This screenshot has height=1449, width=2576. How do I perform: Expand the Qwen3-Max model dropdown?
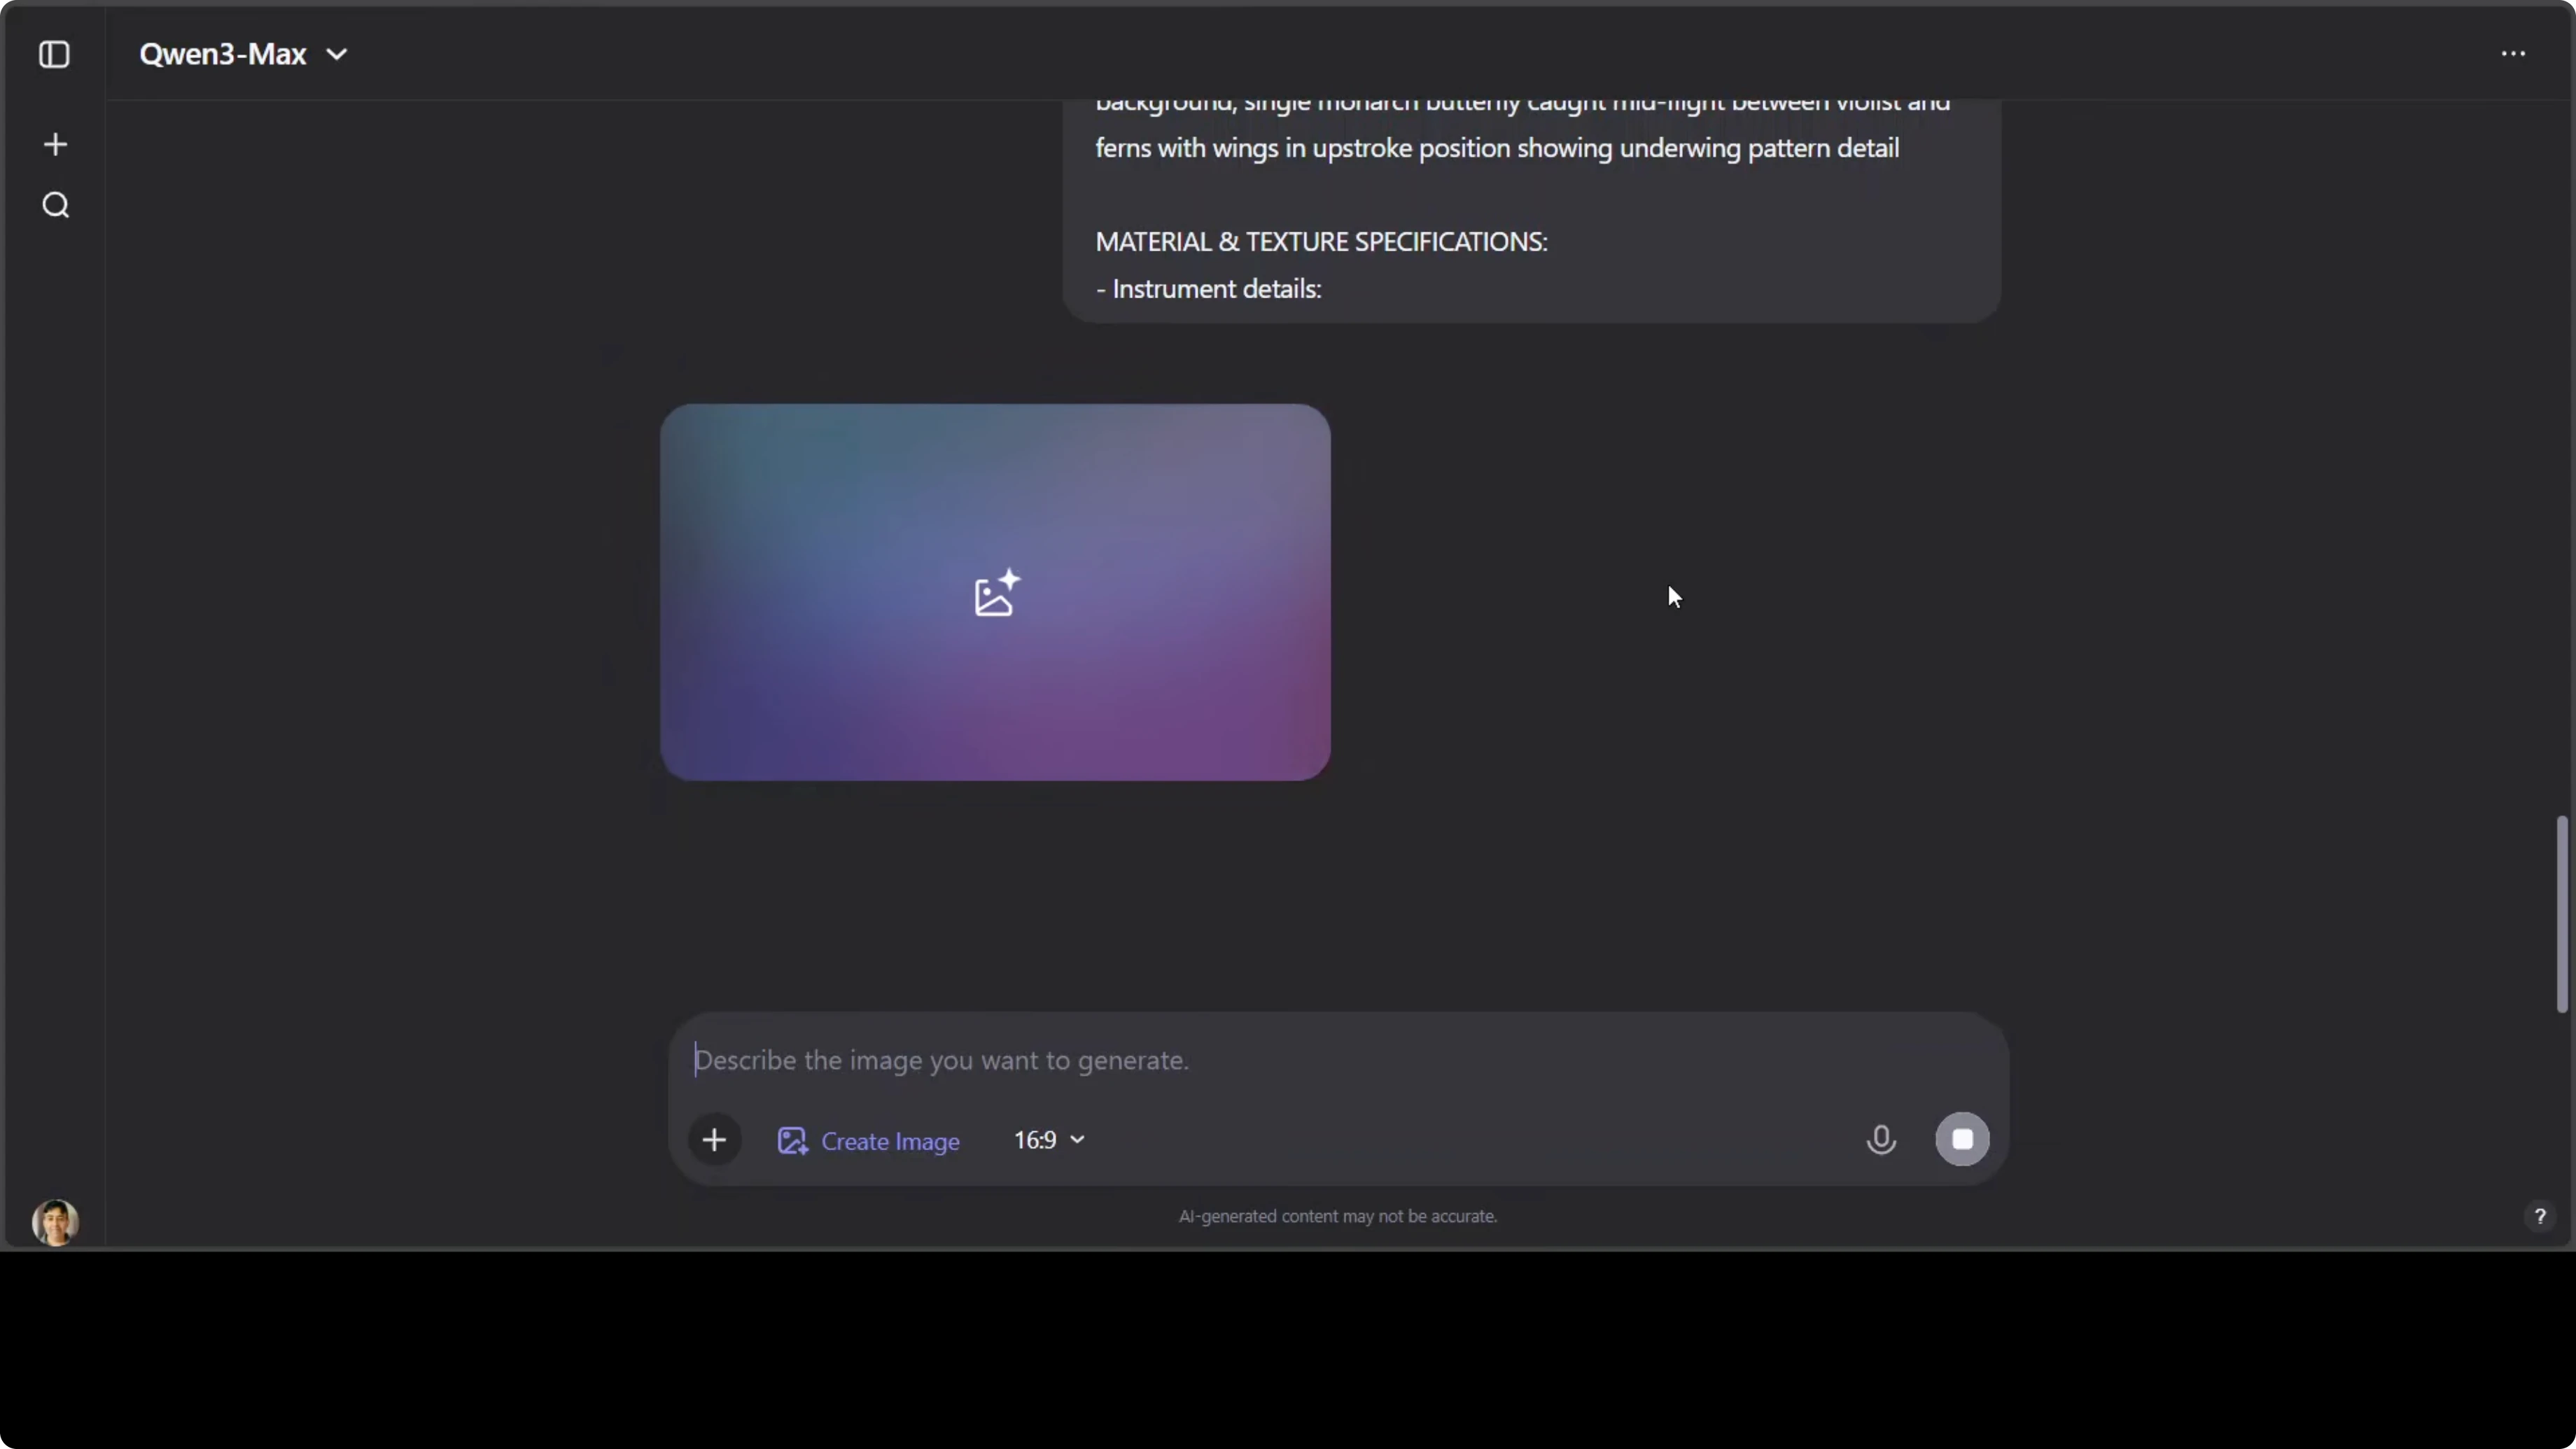(x=243, y=54)
